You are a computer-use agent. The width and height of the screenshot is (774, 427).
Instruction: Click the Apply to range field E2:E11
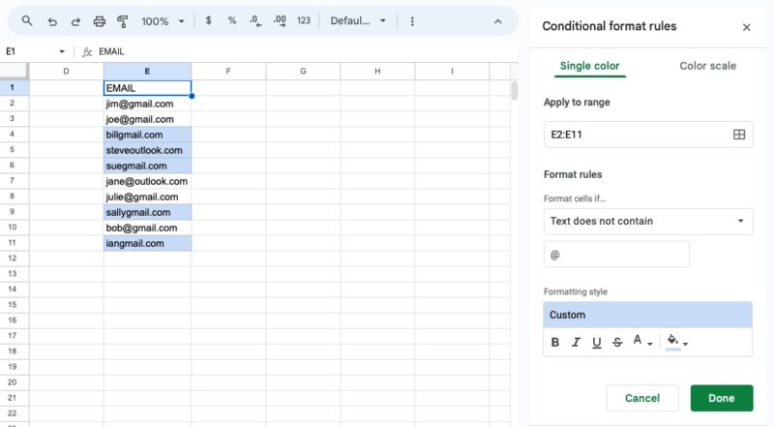(x=648, y=135)
